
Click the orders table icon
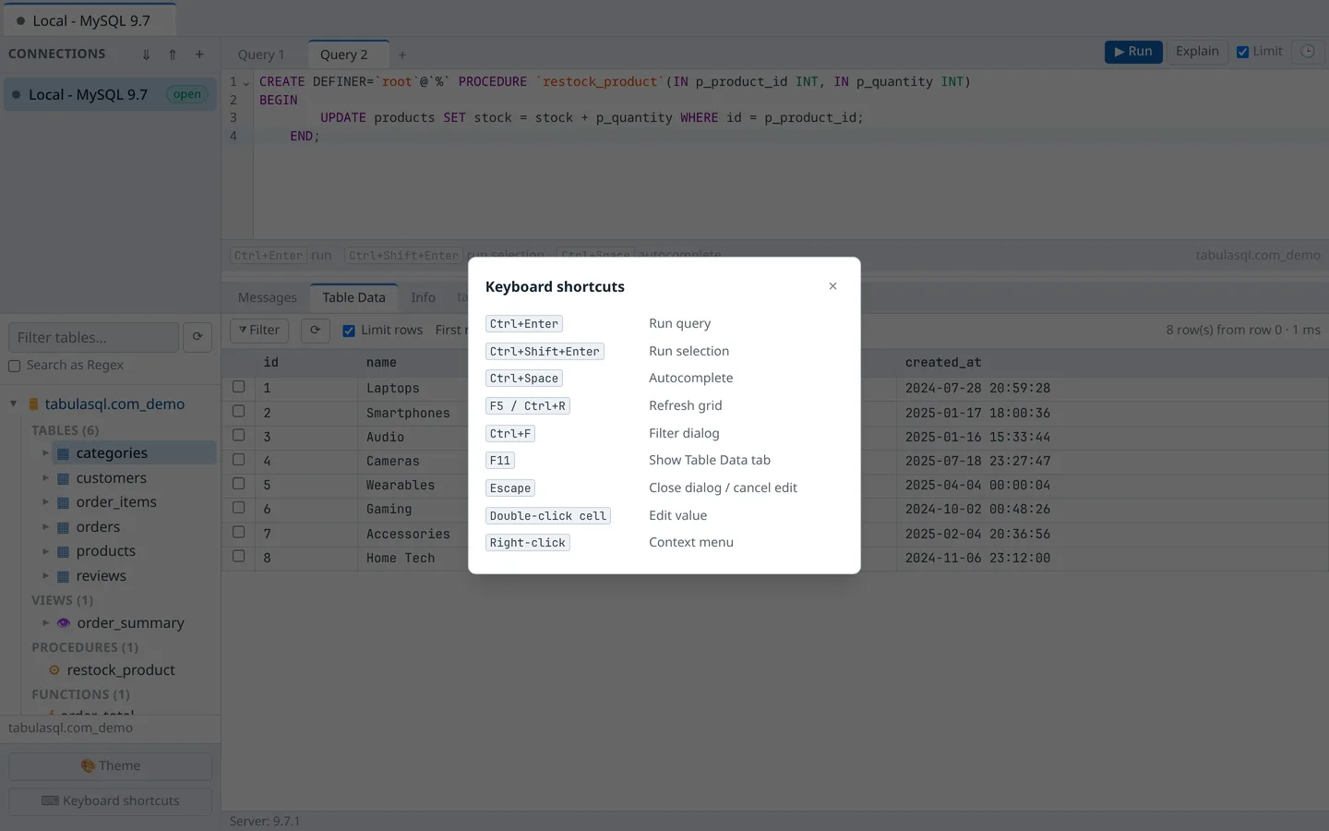[x=63, y=527]
